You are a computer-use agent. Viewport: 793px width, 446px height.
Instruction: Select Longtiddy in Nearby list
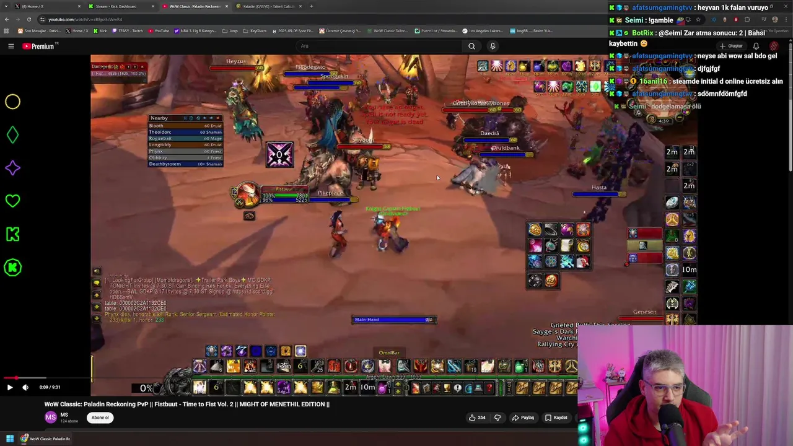pyautogui.click(x=185, y=145)
